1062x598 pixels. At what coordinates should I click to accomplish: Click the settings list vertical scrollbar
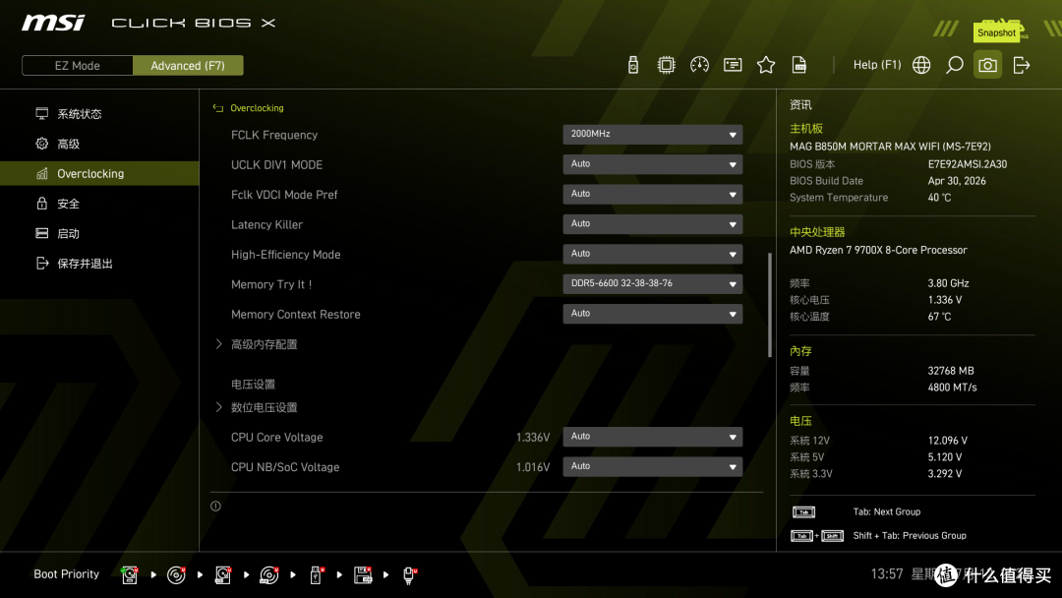click(x=769, y=305)
